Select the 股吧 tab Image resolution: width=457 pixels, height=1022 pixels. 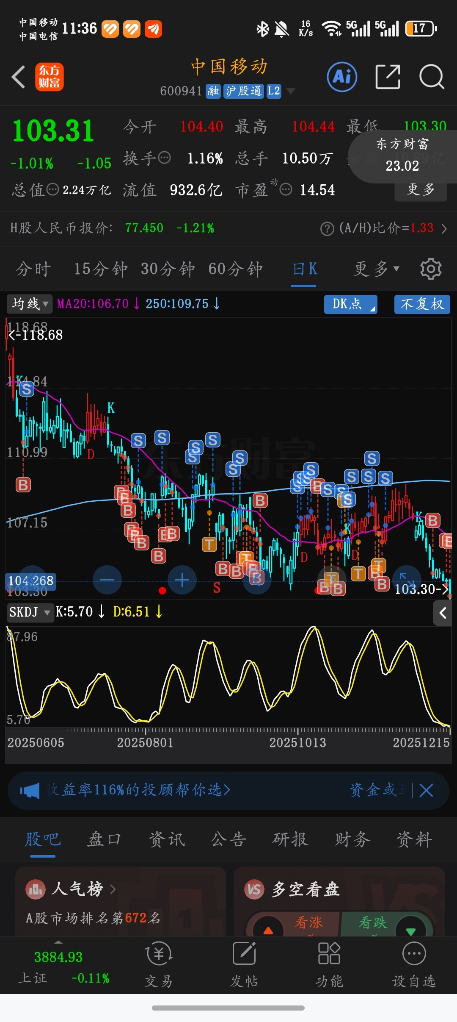(x=42, y=839)
